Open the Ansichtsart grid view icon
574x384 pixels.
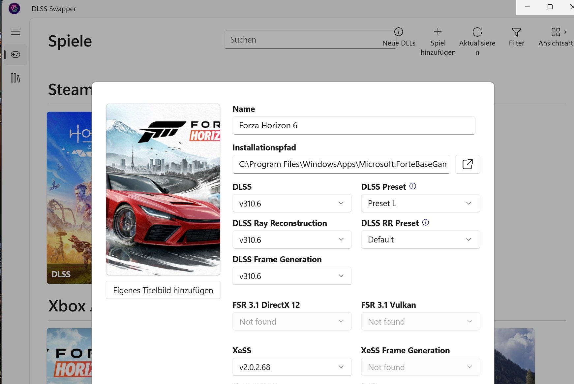tap(556, 32)
